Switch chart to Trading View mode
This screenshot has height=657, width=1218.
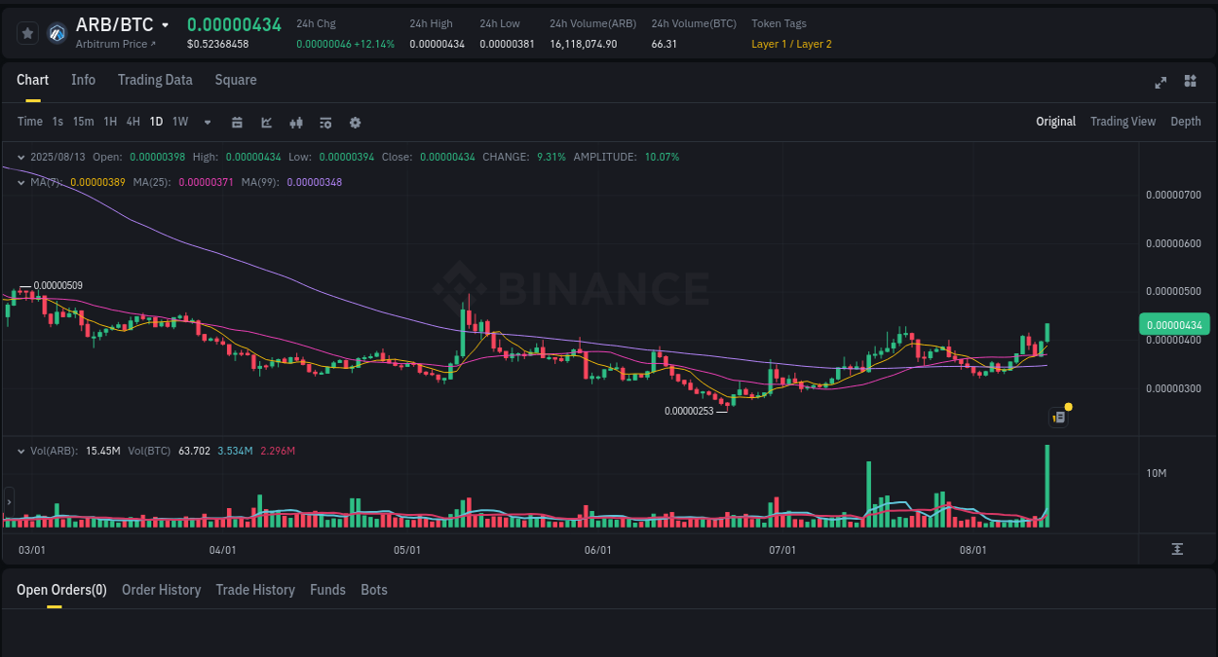[1123, 121]
